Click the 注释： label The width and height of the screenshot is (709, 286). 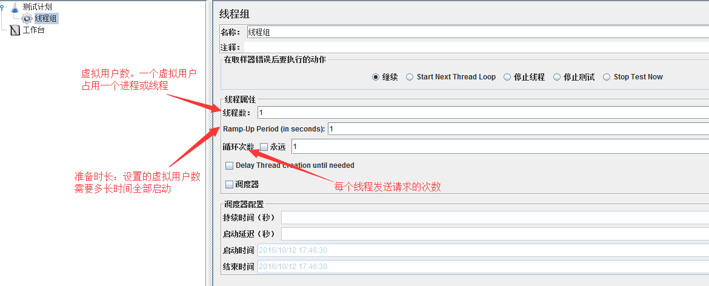pos(231,47)
